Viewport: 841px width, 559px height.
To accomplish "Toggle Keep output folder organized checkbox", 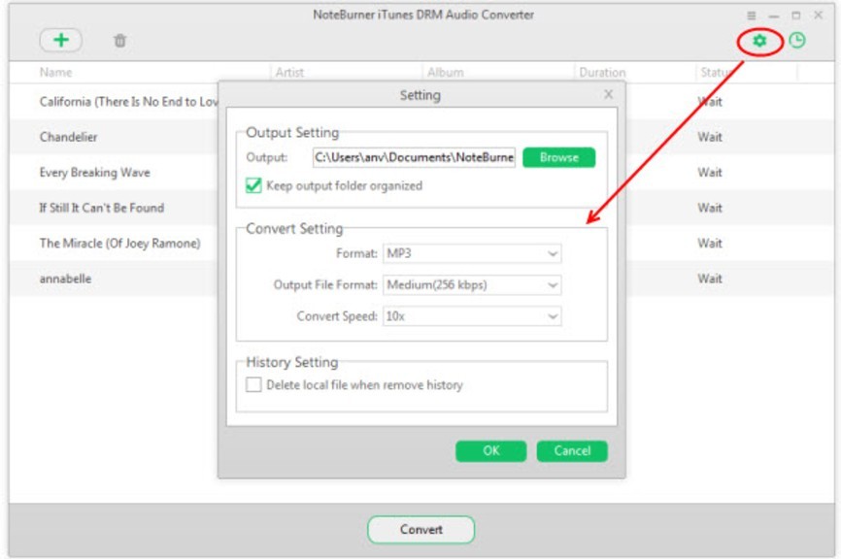I will pyautogui.click(x=253, y=185).
